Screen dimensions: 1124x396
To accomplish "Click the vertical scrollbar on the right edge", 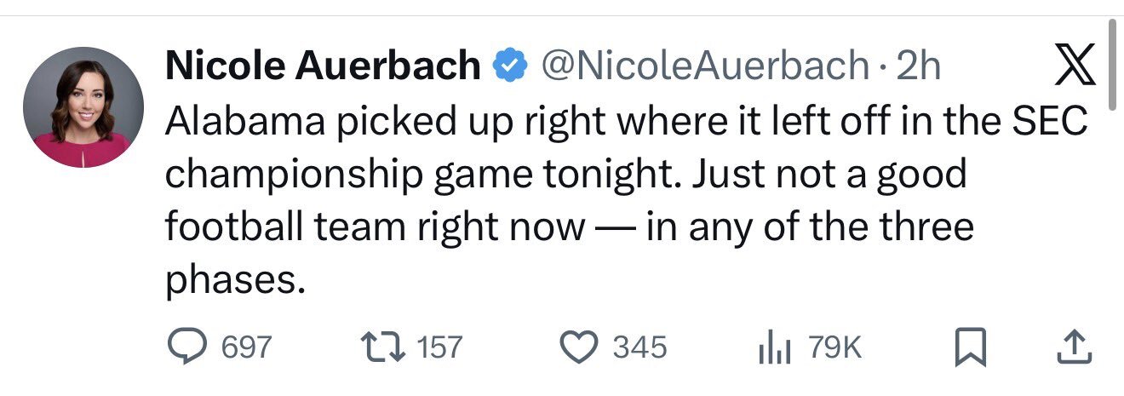I will tap(1112, 64).
